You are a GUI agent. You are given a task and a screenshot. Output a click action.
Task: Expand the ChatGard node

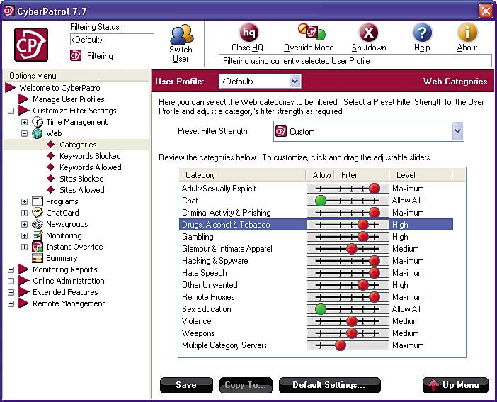coord(24,213)
